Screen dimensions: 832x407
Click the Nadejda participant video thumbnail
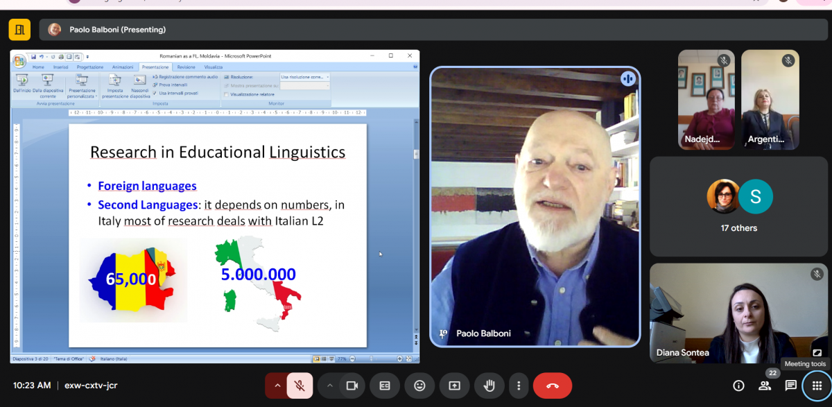pyautogui.click(x=706, y=99)
